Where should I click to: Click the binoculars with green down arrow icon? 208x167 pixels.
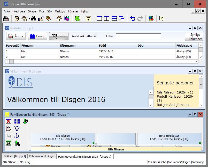[x=26, y=121]
